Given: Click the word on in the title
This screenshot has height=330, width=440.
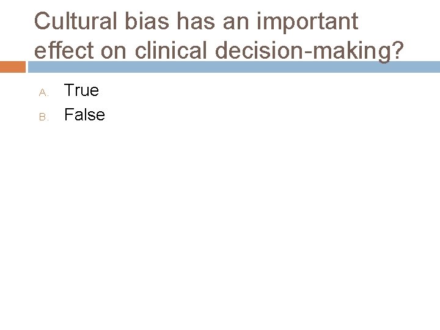Looking at the screenshot, I should click(114, 53).
